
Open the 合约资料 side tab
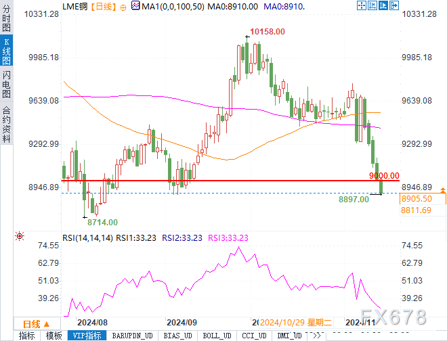click(x=6, y=124)
